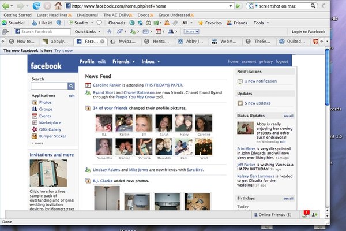Image resolution: width=346 pixels, height=231 pixels.
Task: Click see all next to Status Updates
Action: 288,116
